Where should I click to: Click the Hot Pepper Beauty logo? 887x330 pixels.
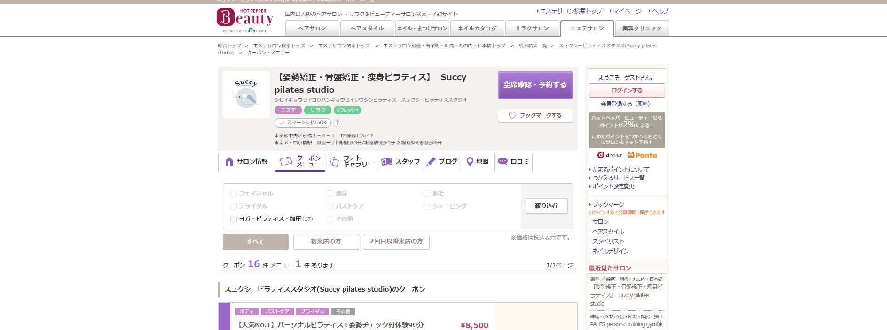[244, 20]
